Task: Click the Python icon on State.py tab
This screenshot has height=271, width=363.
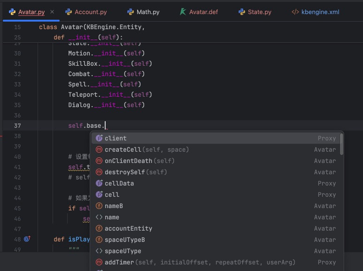Action: (242, 12)
